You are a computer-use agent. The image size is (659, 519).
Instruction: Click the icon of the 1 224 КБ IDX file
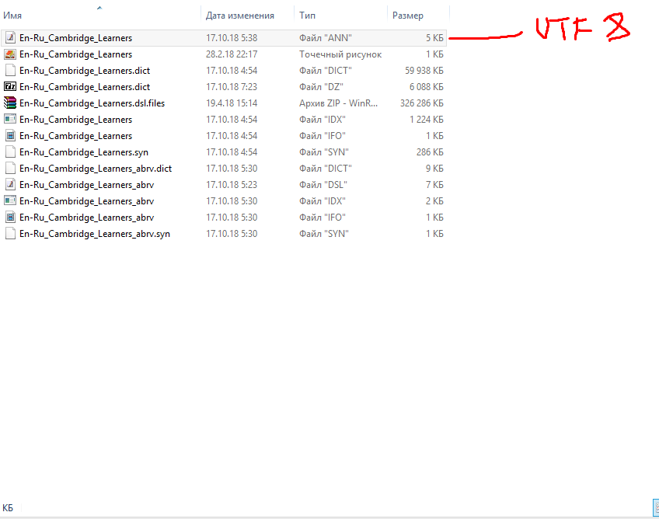pyautogui.click(x=10, y=120)
